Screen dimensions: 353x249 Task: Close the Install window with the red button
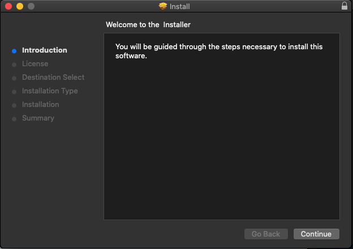click(8, 6)
